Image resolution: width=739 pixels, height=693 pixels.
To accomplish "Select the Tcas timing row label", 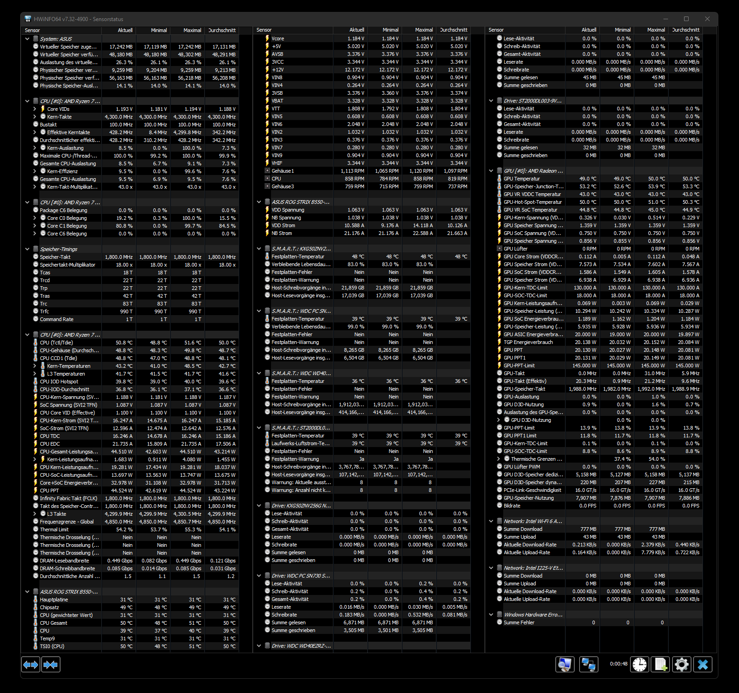I will tap(45, 273).
